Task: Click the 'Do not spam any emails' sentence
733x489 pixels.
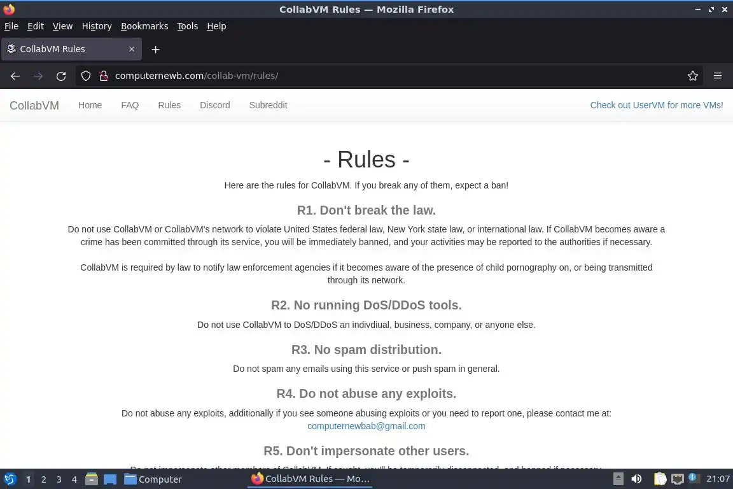Action: coord(366,369)
